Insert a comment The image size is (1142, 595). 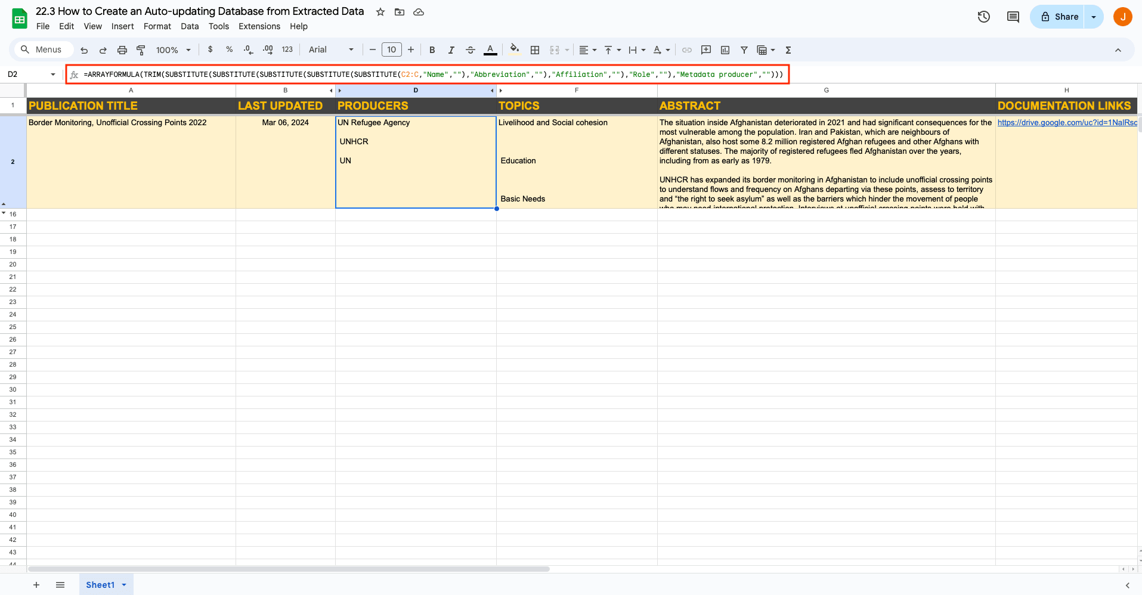click(x=706, y=50)
